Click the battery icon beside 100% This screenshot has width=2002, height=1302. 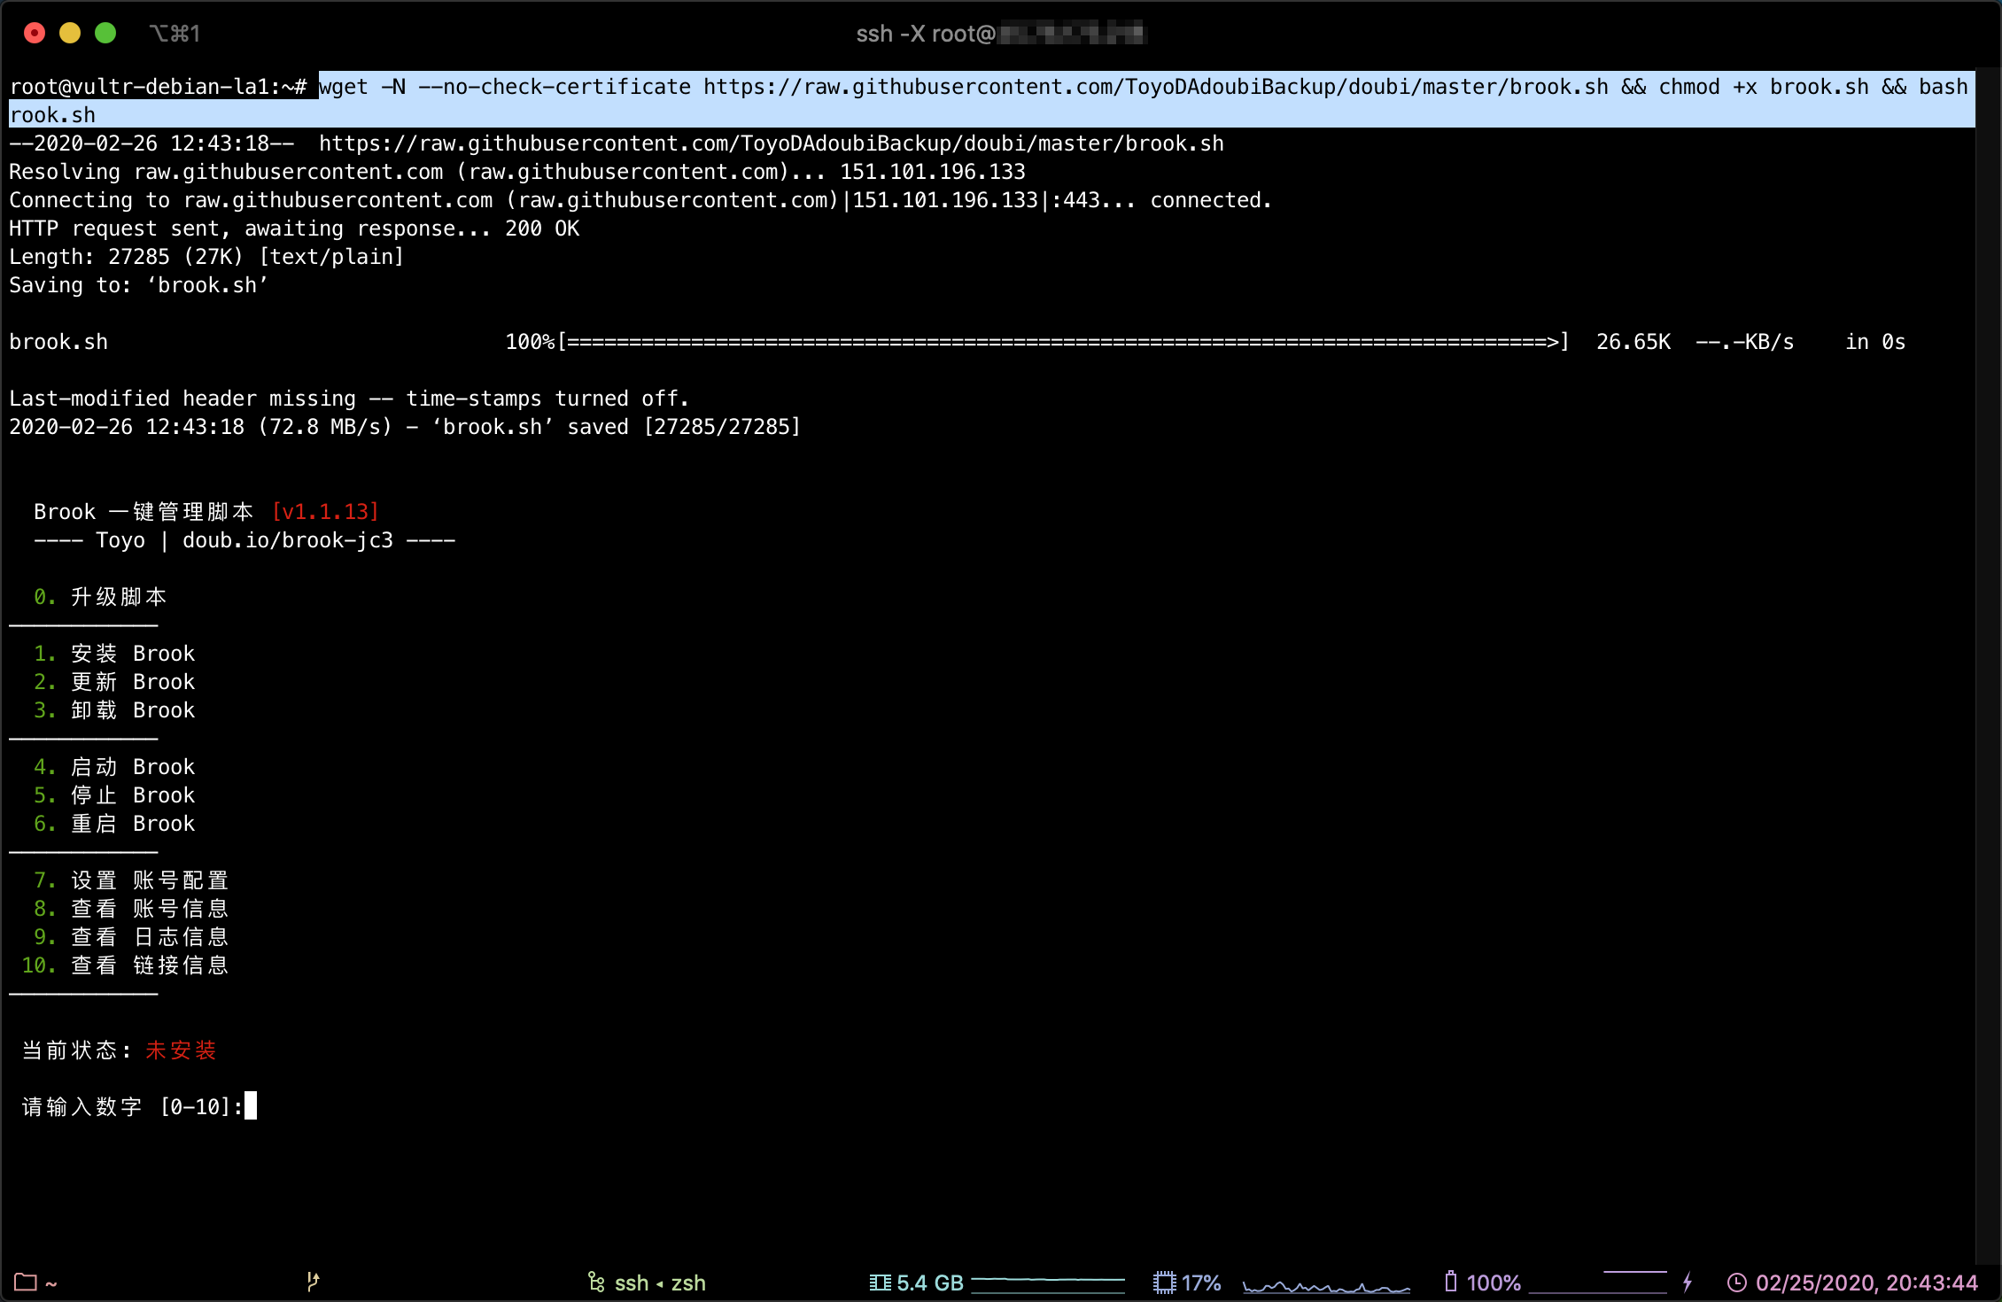click(x=1451, y=1282)
